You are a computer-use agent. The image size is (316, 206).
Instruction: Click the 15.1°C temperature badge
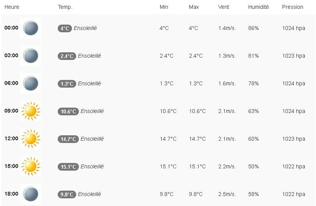(x=68, y=167)
